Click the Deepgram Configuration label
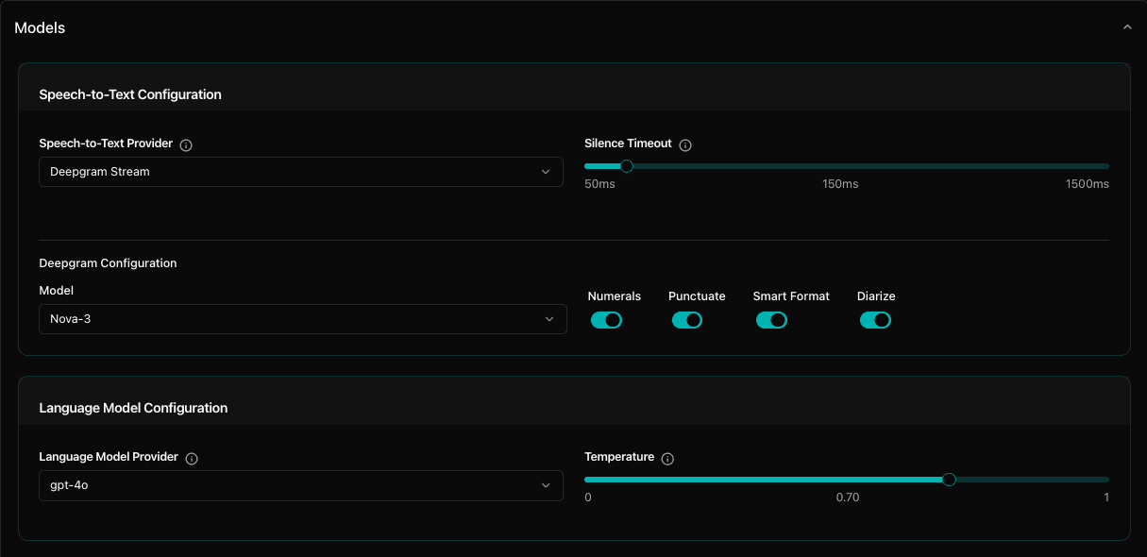This screenshot has height=557, width=1147. [108, 263]
